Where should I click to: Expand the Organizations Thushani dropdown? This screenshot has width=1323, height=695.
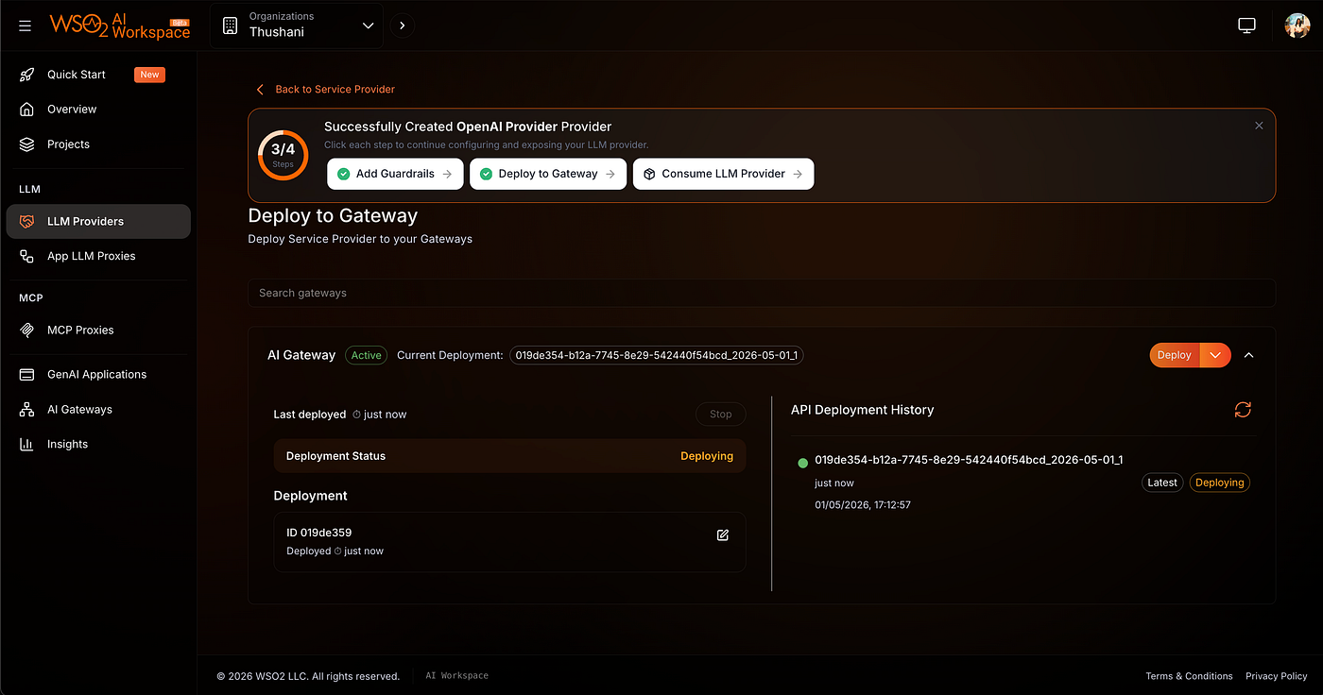[x=298, y=25]
